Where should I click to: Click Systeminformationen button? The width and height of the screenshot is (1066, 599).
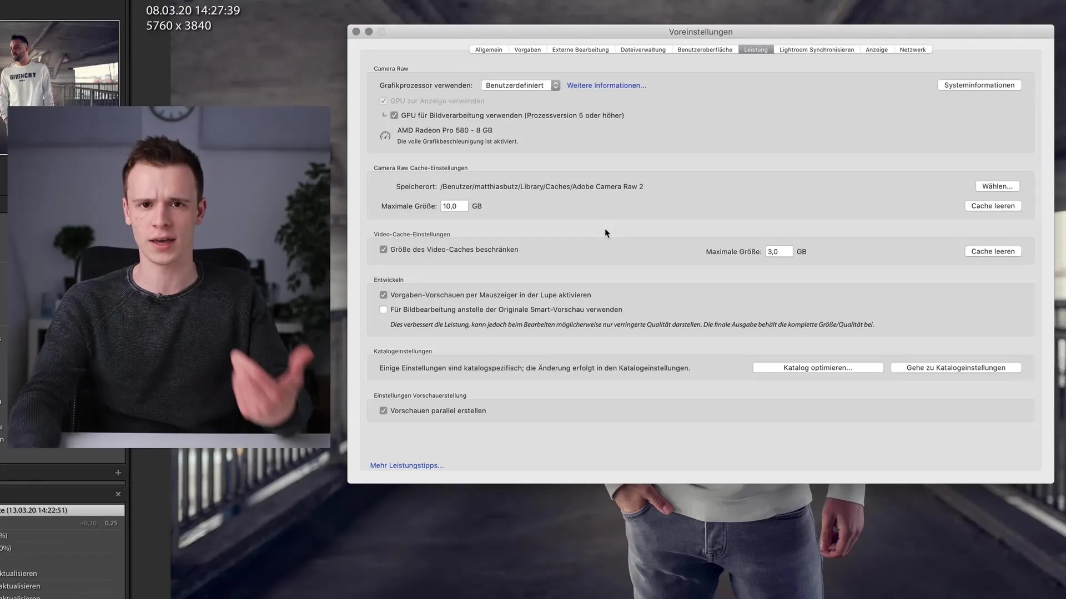click(979, 85)
